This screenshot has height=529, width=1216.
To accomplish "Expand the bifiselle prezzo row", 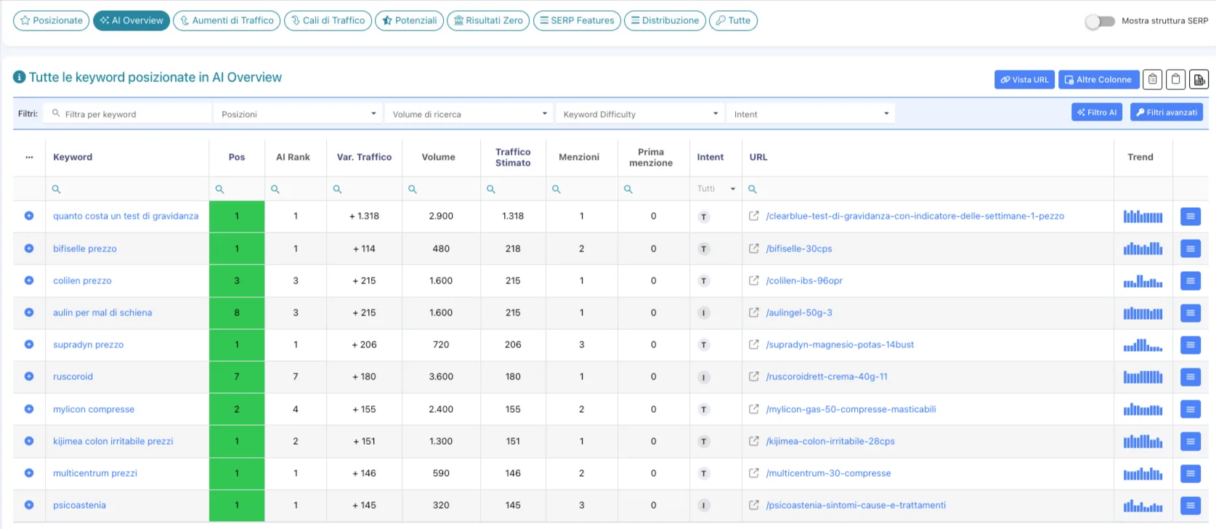I will pyautogui.click(x=29, y=248).
